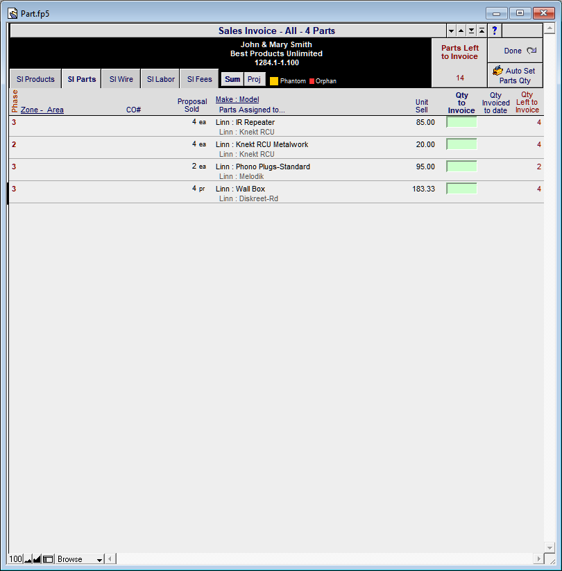Click Auto Set Parts Qty button
Image resolution: width=562 pixels, height=571 pixels.
point(515,76)
